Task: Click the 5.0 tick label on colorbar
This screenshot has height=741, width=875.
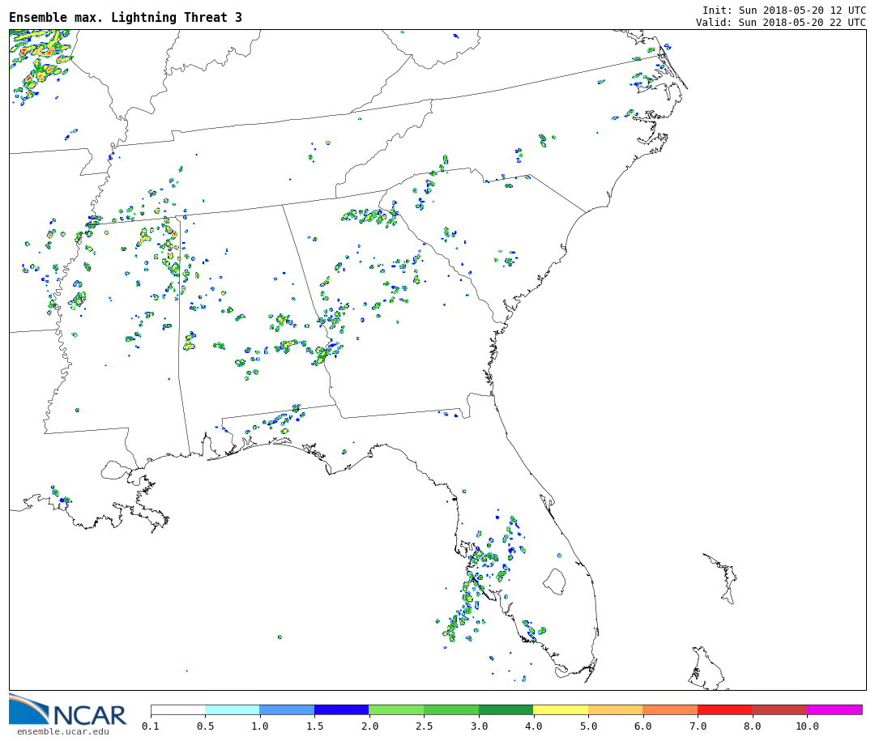Action: pyautogui.click(x=588, y=726)
